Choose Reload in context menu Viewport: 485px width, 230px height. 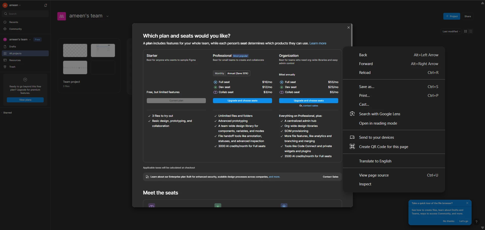point(394,73)
